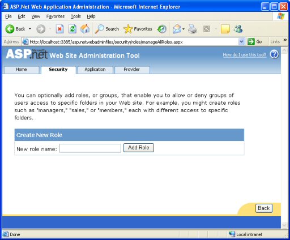The image size is (290, 240).
Task: Click the grayed Edit toolbar icon
Action: pyautogui.click(x=207, y=29)
